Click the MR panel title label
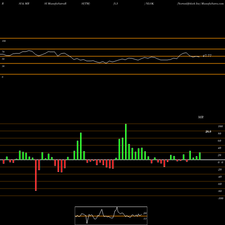This screenshot has width=225, height=225. coord(201,117)
